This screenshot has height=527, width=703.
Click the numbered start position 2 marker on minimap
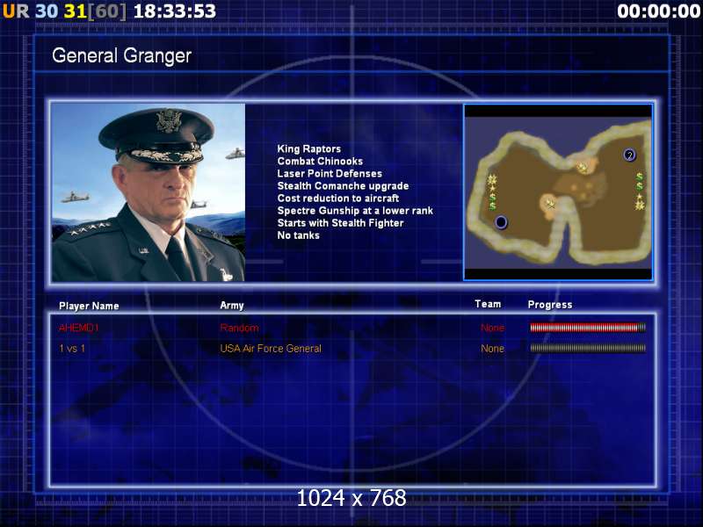pos(629,155)
